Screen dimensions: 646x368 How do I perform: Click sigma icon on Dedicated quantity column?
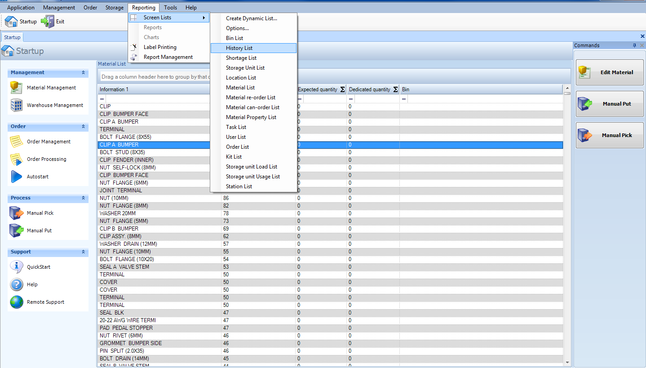click(395, 89)
